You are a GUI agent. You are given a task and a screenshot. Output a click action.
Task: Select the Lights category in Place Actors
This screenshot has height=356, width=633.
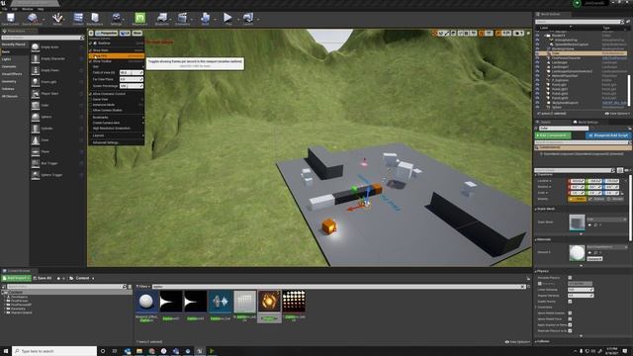(x=7, y=59)
